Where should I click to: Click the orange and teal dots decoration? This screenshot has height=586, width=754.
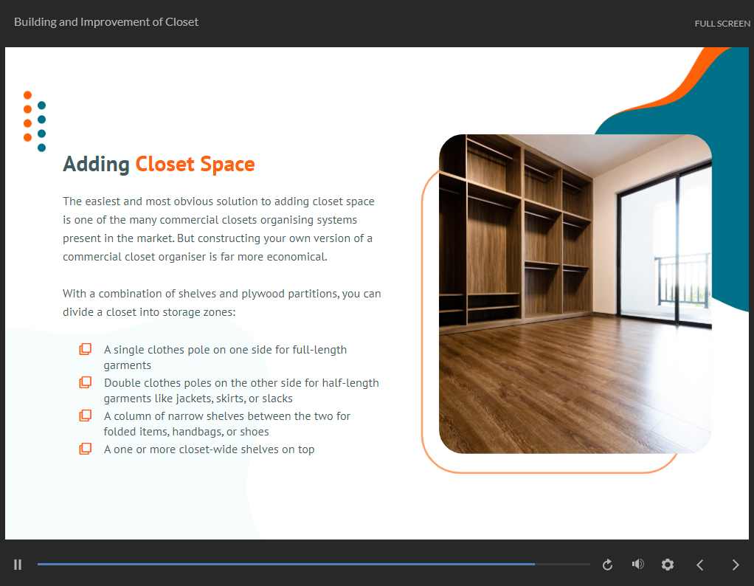35,121
